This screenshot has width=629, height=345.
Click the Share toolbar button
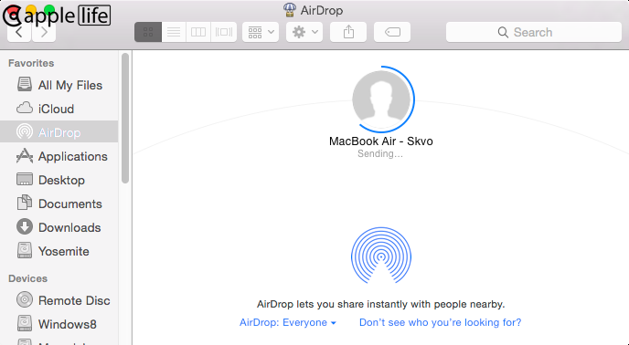point(348,32)
